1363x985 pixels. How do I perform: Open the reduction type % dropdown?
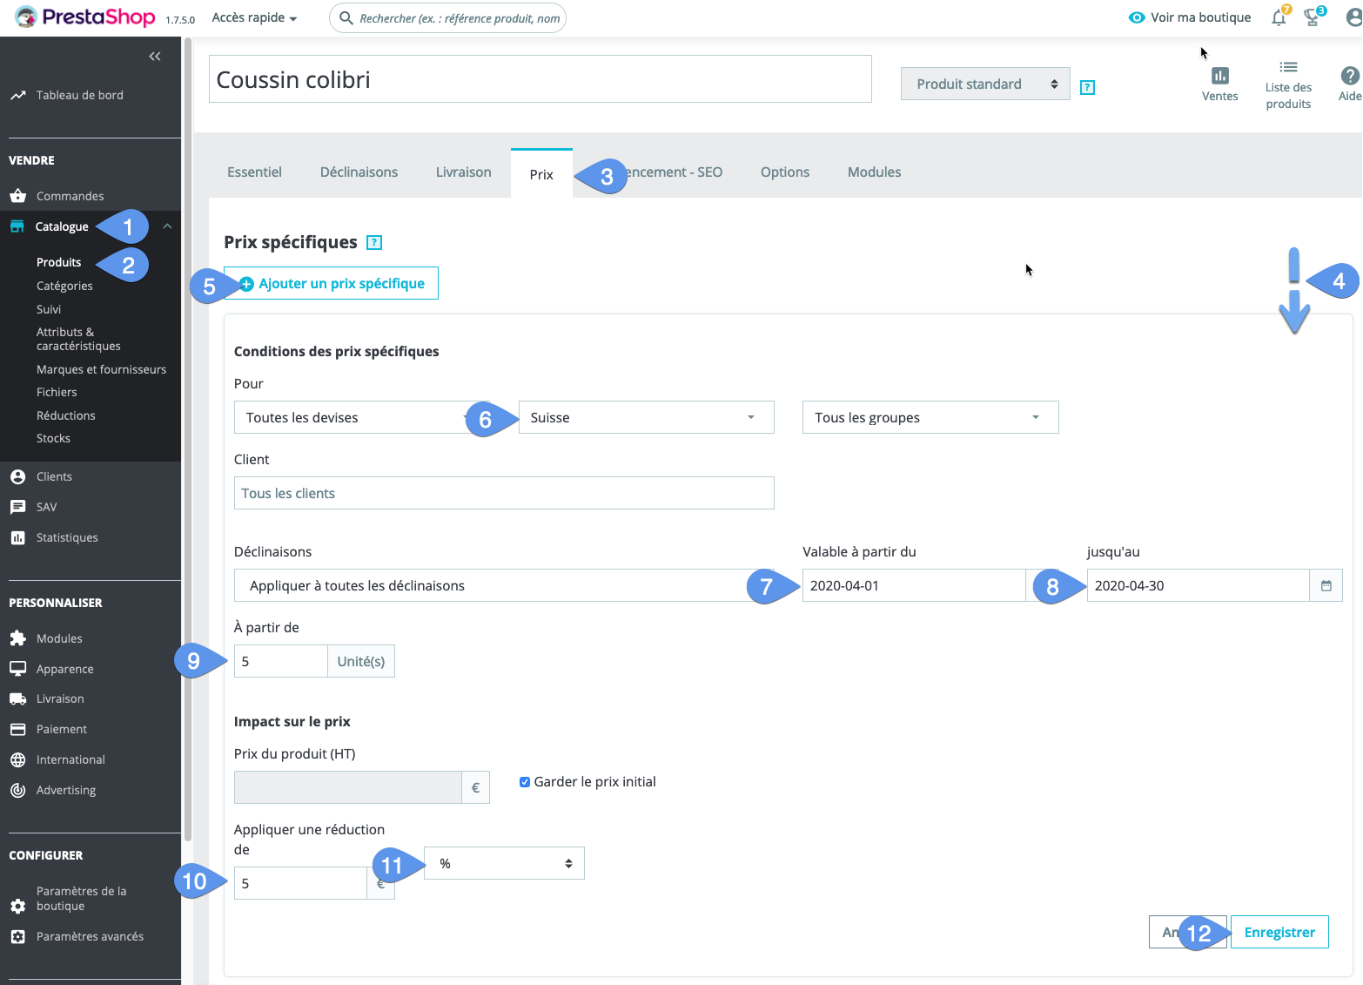[504, 864]
